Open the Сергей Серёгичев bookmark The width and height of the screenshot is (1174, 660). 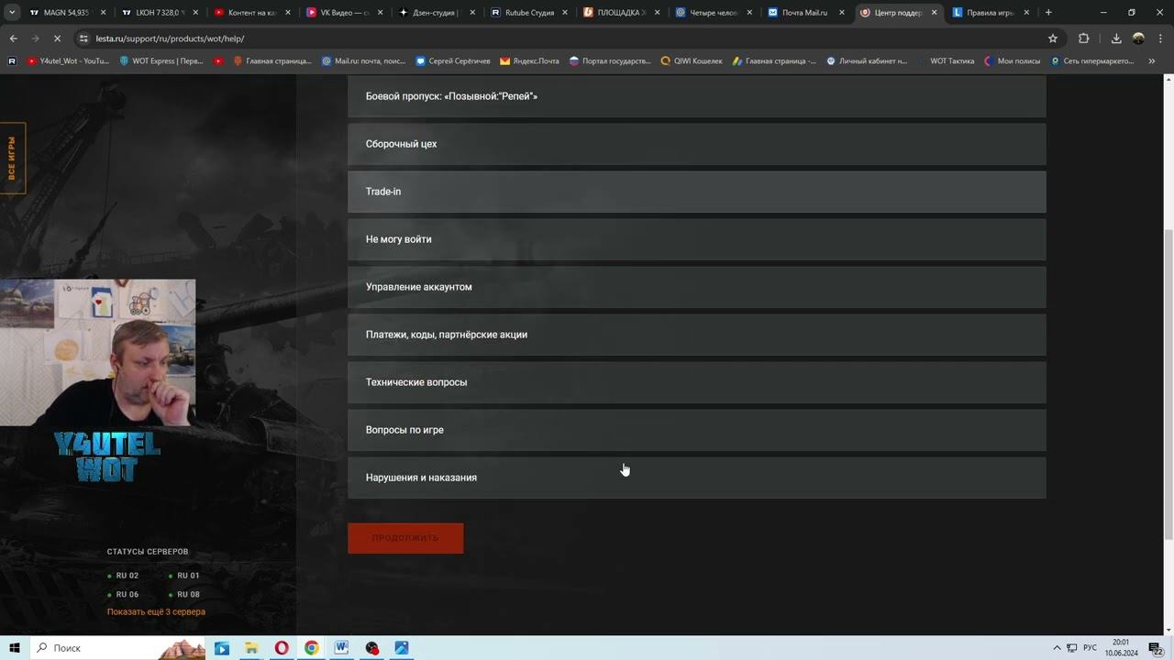pos(453,61)
